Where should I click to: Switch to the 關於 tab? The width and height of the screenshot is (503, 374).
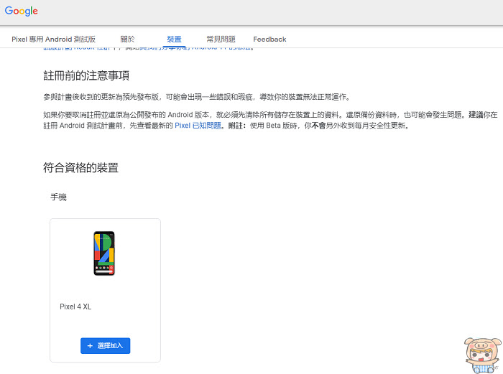point(127,39)
